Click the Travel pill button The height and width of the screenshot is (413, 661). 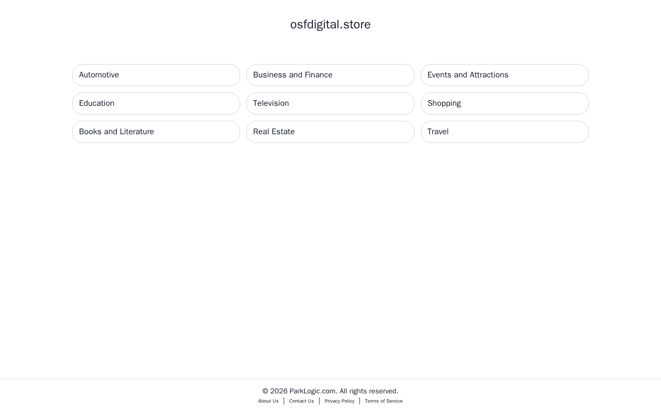[505, 132]
